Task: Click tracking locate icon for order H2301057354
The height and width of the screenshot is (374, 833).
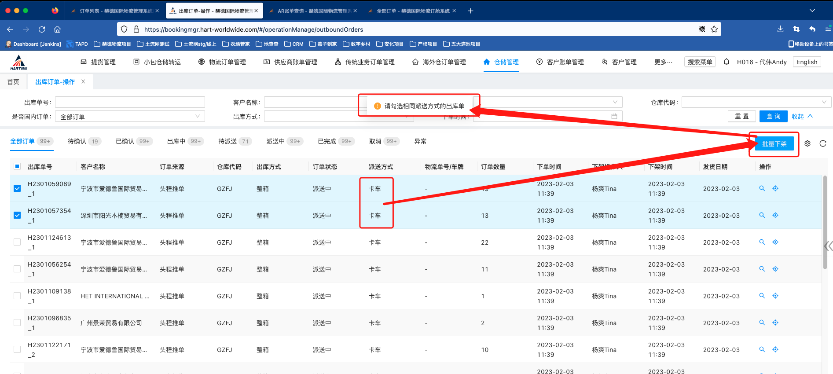Action: (775, 215)
